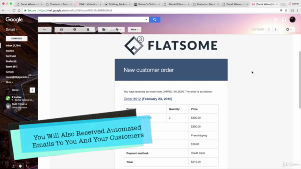
Task: Open the Gmail settings gear menu
Action: pos(288,30)
